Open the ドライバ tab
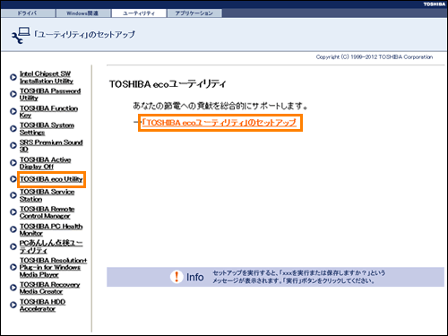 (x=28, y=13)
